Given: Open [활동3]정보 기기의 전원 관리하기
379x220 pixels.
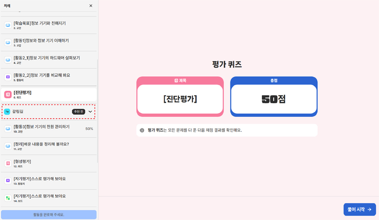Looking at the screenshot, I should click(x=41, y=127).
